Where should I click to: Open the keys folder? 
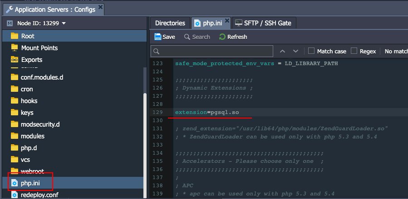click(27, 113)
